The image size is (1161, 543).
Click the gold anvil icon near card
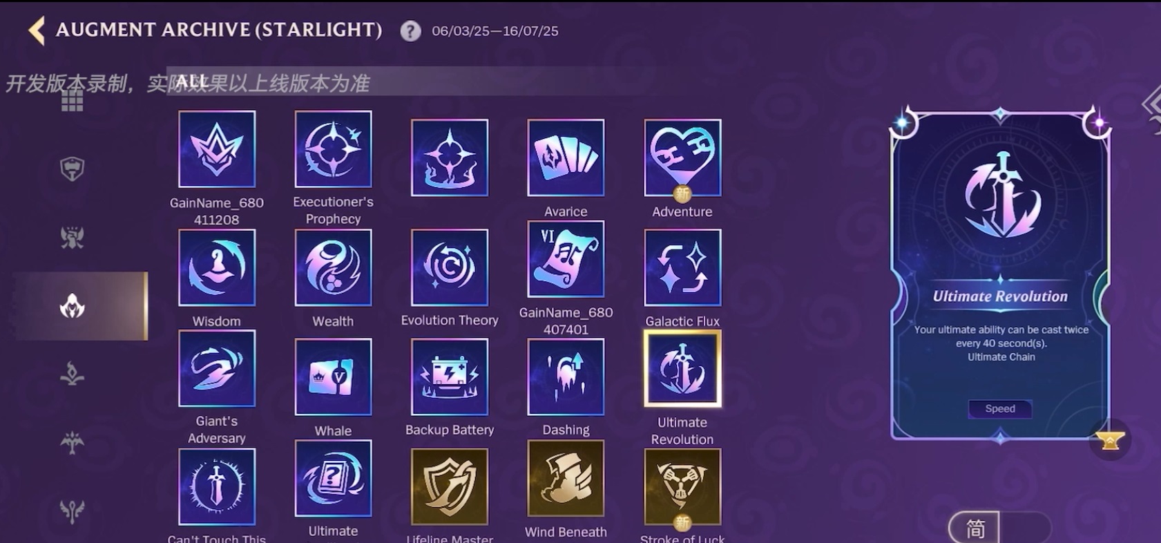[x=1110, y=440]
